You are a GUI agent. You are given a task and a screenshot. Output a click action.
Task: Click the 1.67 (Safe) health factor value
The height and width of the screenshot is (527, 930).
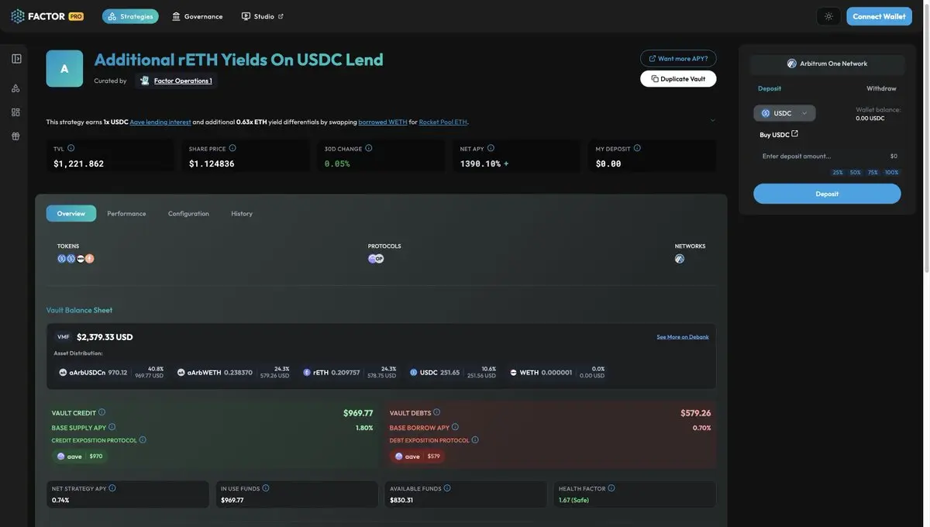point(574,500)
